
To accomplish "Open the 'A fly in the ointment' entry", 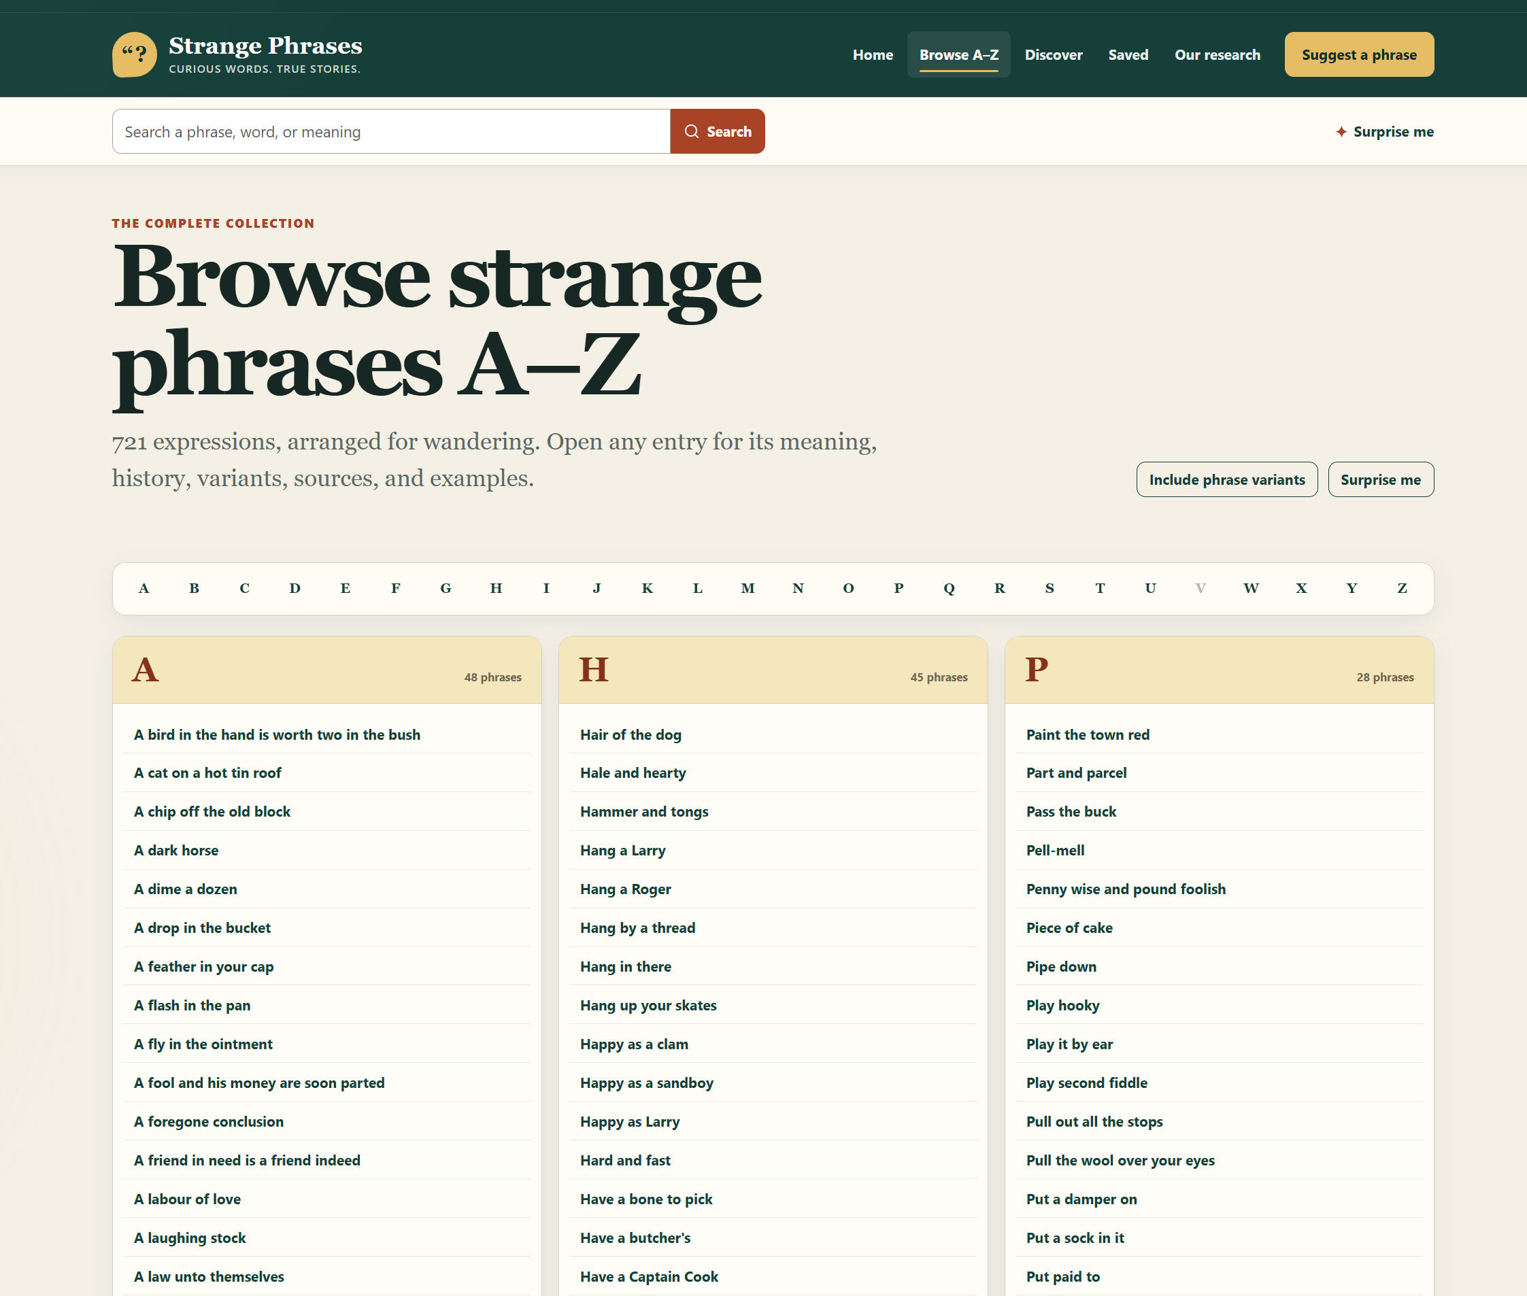I will point(327,1044).
